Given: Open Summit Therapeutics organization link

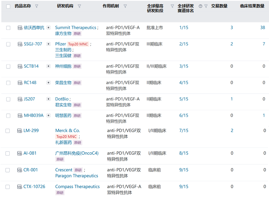Looking at the screenshot, I should [76, 28].
